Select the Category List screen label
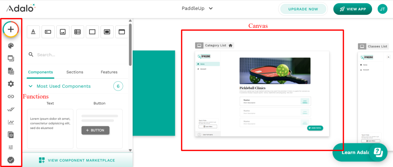 (215, 45)
